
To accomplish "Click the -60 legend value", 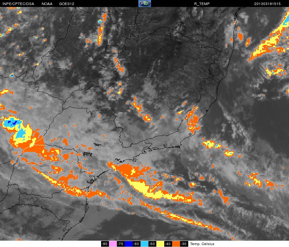I will pos(136,244).
